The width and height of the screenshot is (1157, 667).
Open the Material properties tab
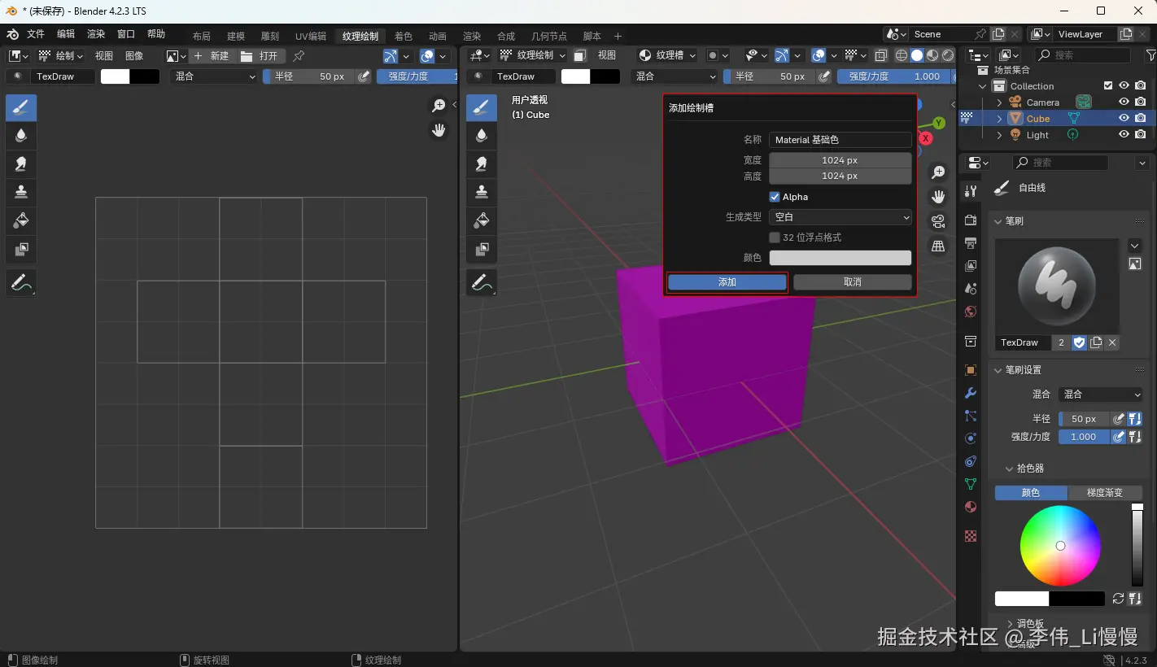click(x=970, y=507)
